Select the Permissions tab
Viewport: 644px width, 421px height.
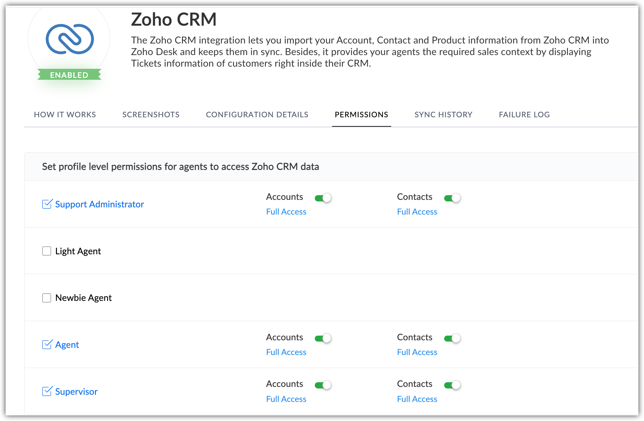(x=361, y=114)
